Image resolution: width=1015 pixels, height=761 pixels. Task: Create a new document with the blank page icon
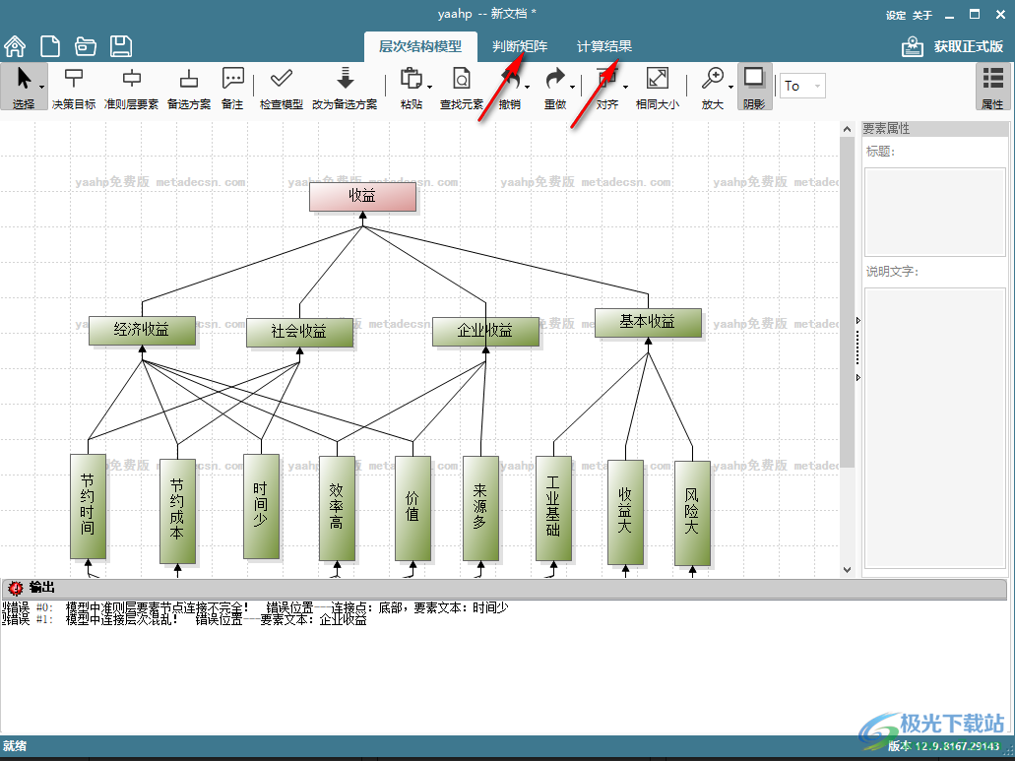coord(50,46)
